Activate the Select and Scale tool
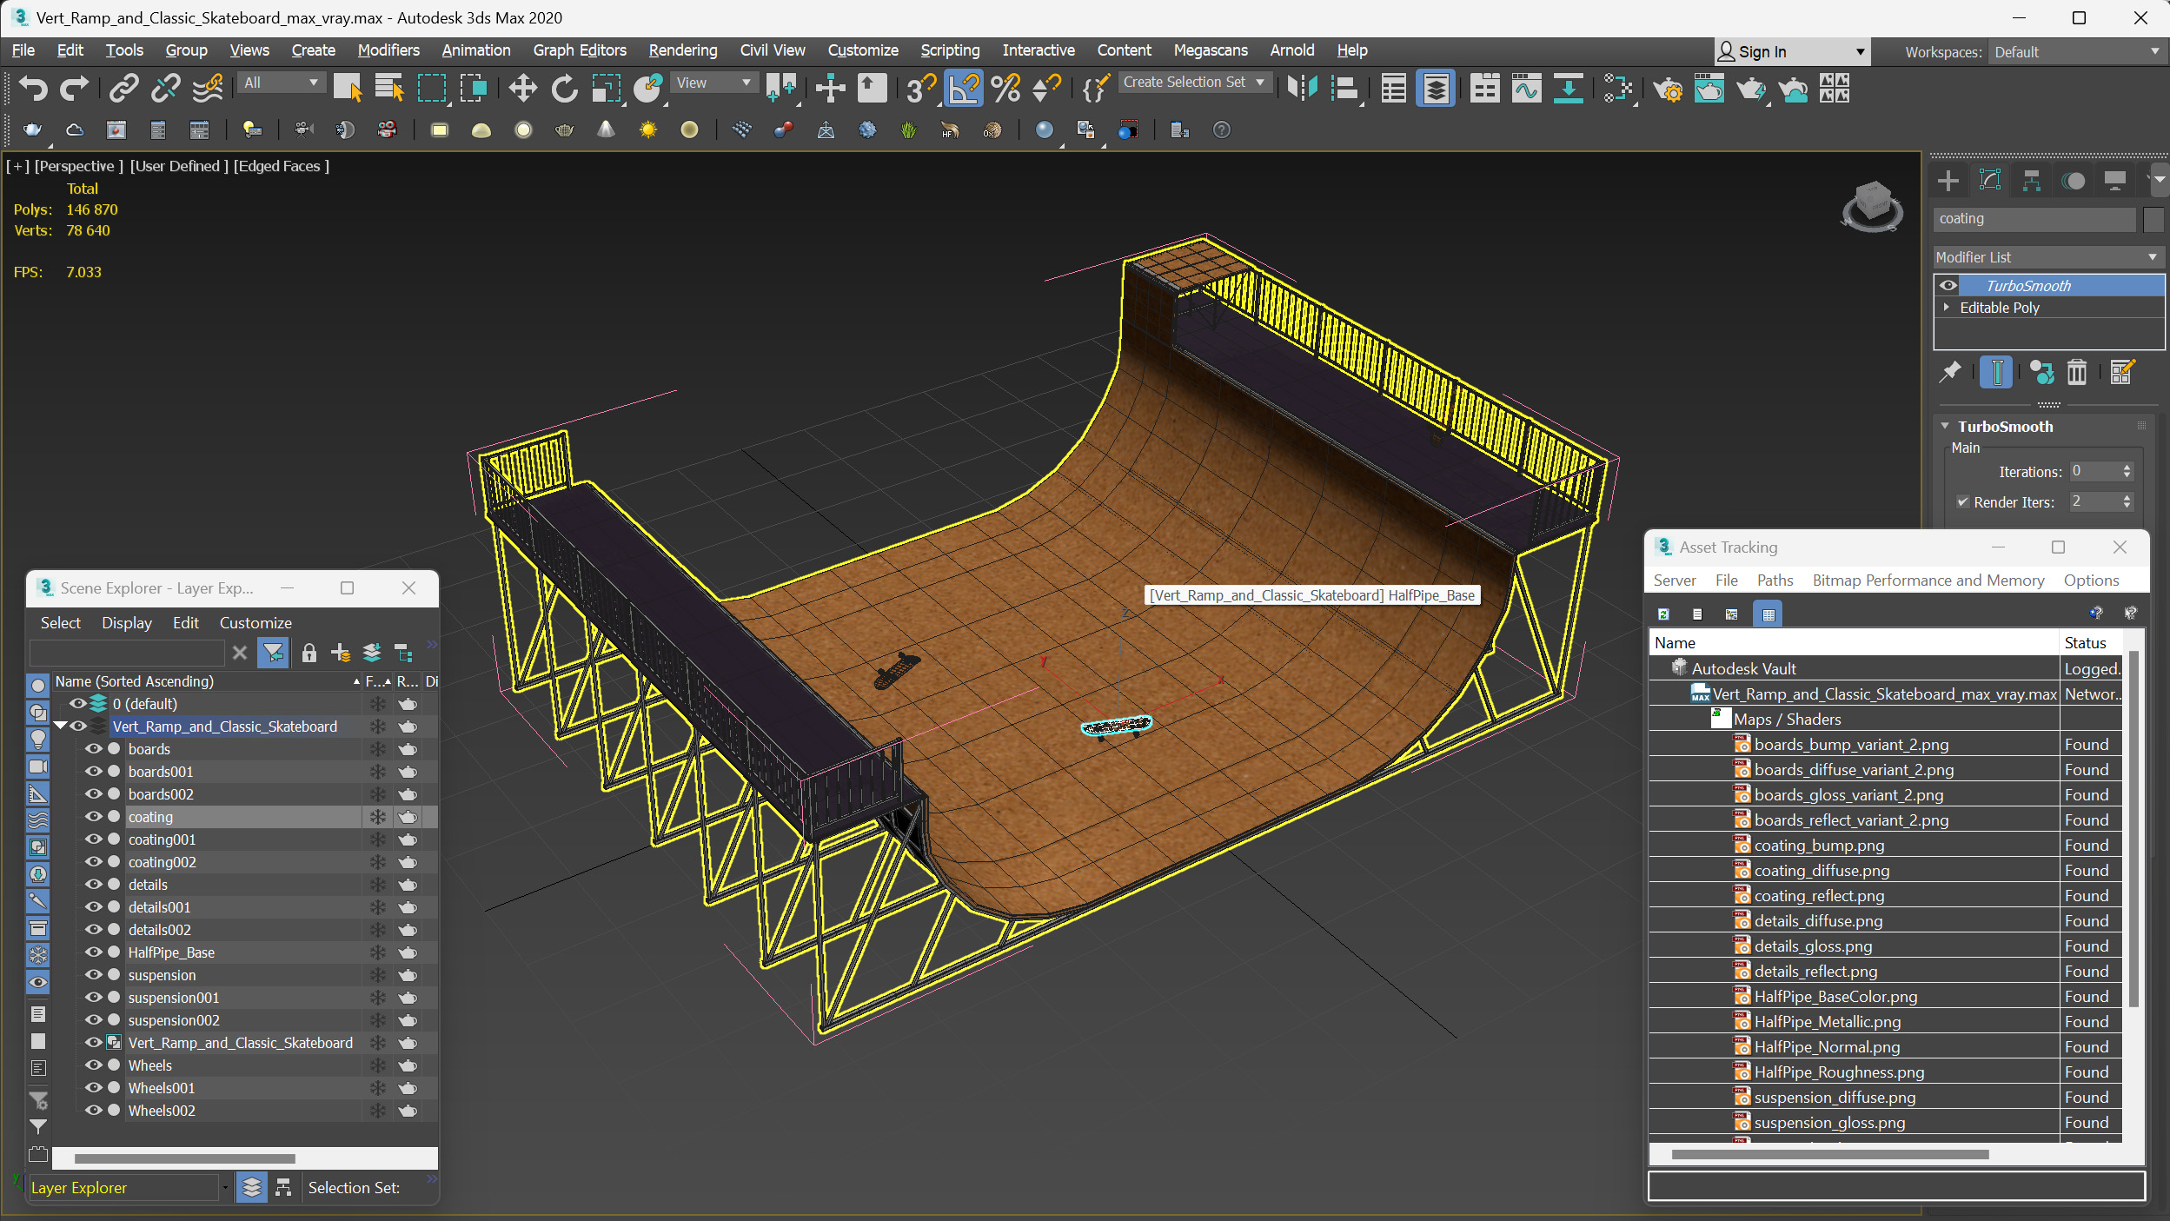The image size is (2170, 1221). point(607,88)
